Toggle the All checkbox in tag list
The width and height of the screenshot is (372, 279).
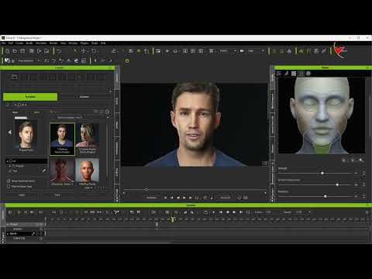(11, 161)
